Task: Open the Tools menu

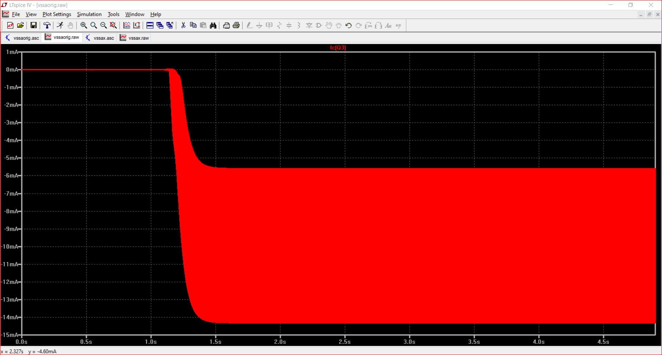Action: coord(113,14)
